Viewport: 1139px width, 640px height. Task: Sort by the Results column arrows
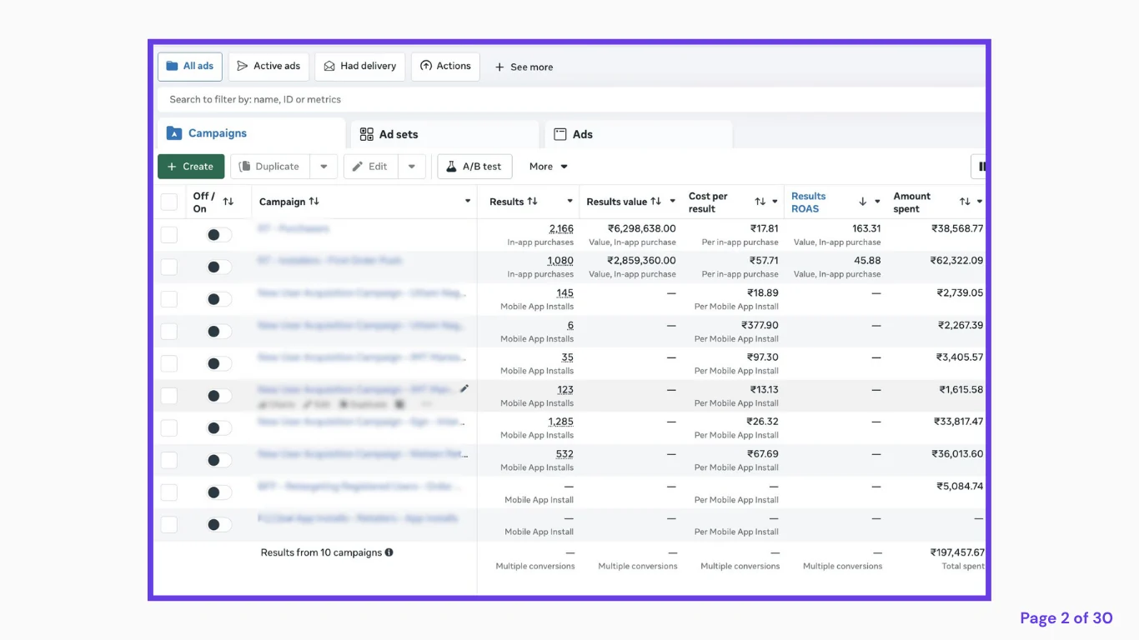click(533, 202)
